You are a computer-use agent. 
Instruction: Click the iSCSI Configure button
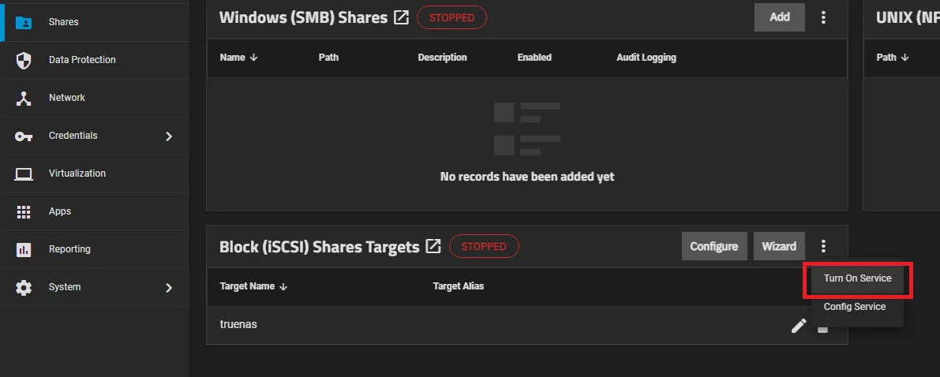click(713, 246)
